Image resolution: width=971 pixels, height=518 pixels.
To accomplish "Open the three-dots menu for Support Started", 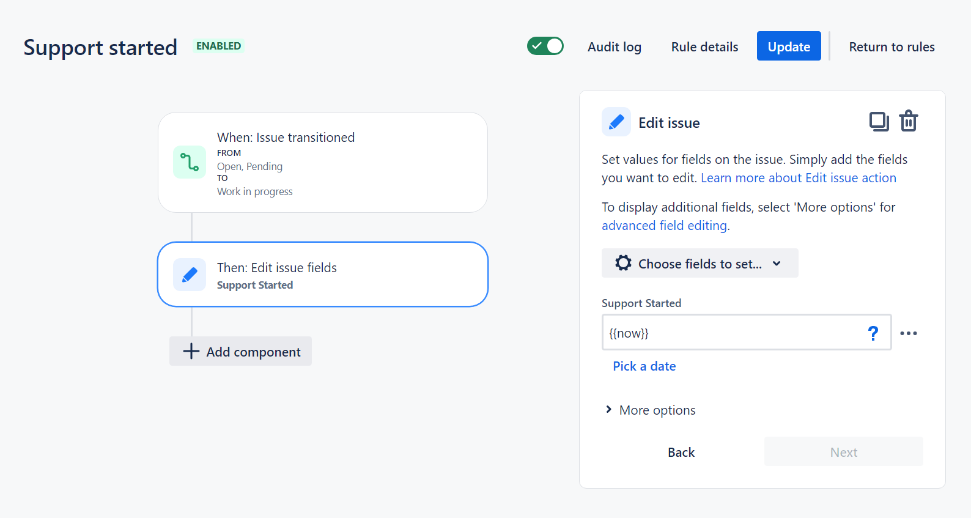I will click(909, 333).
